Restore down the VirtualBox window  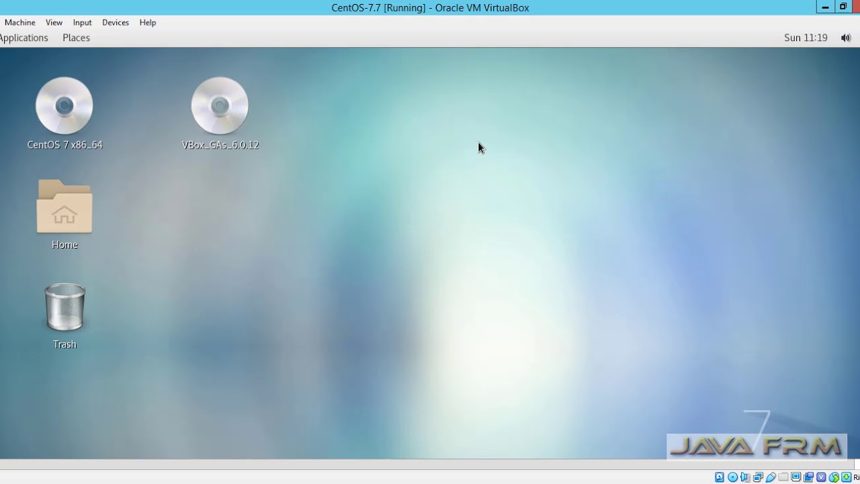(843, 7)
